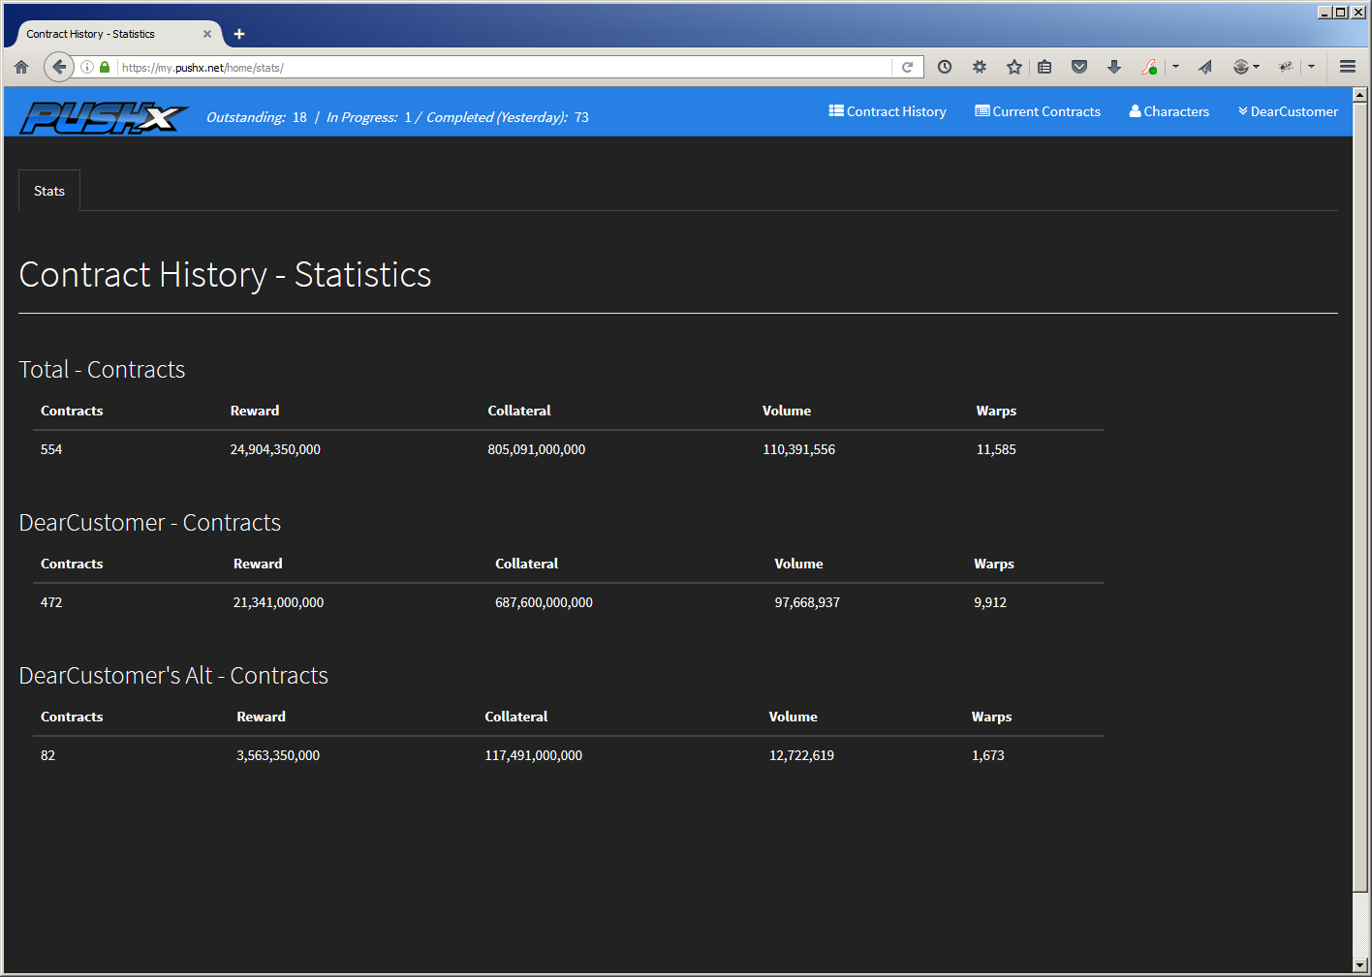
Task: Go back using the back arrow
Action: (x=59, y=67)
